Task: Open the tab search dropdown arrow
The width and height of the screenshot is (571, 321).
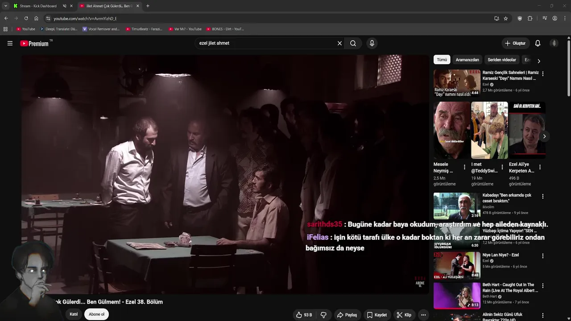Action: point(5,6)
